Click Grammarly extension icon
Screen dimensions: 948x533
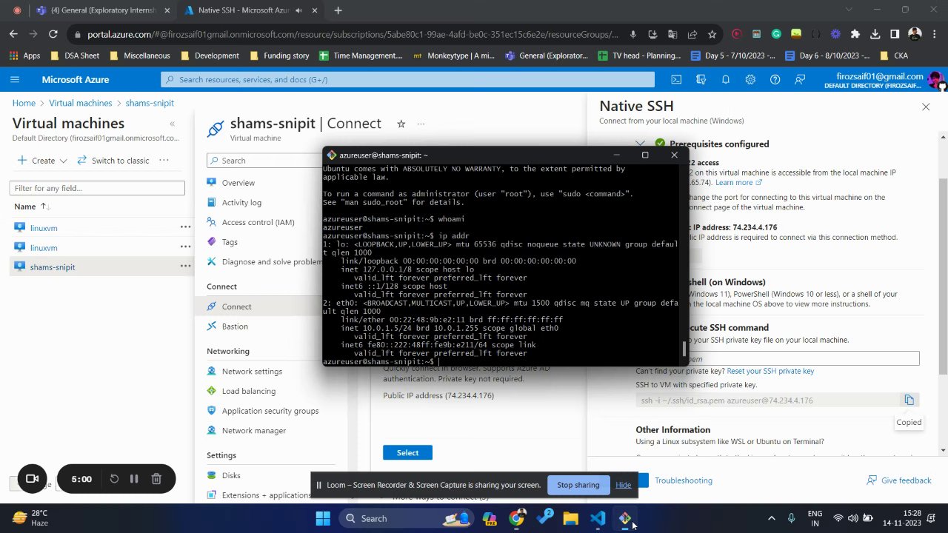click(x=775, y=34)
